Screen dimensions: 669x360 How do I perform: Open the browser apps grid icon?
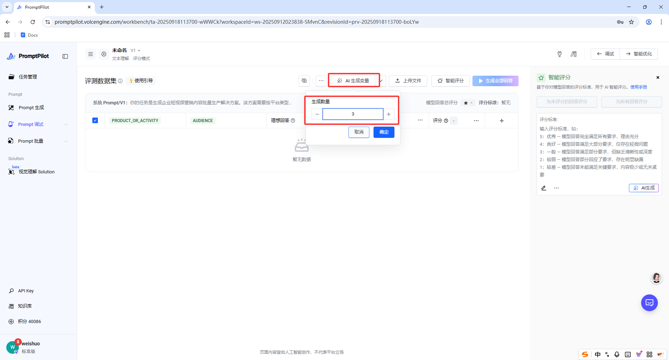pos(7,35)
